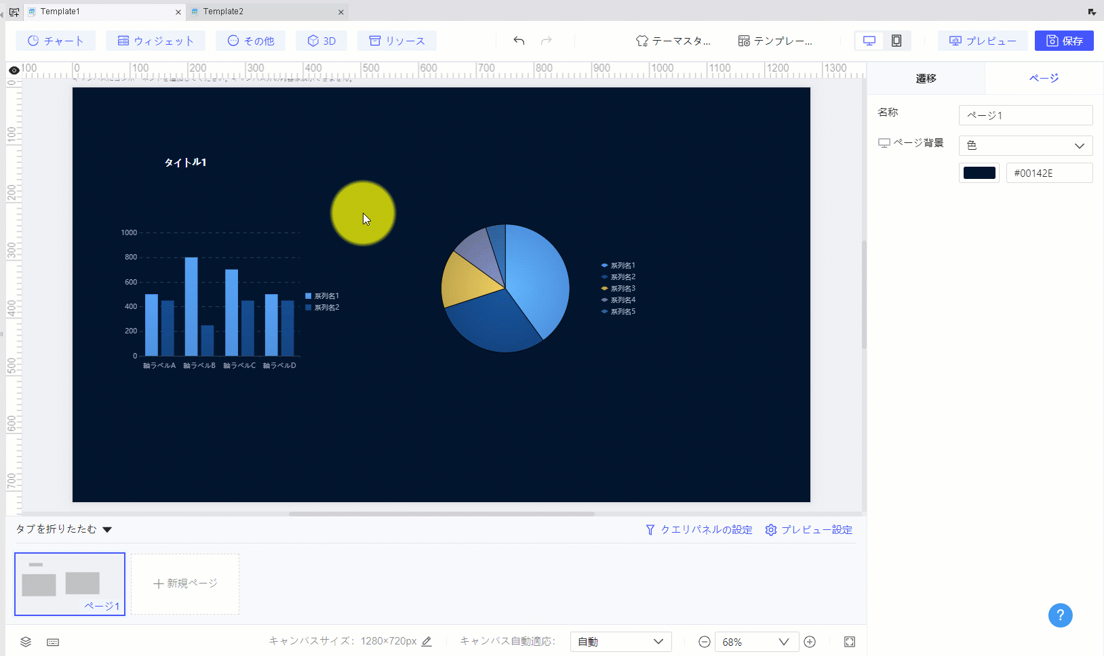Toggle ruler guides eye icon

click(x=14, y=70)
